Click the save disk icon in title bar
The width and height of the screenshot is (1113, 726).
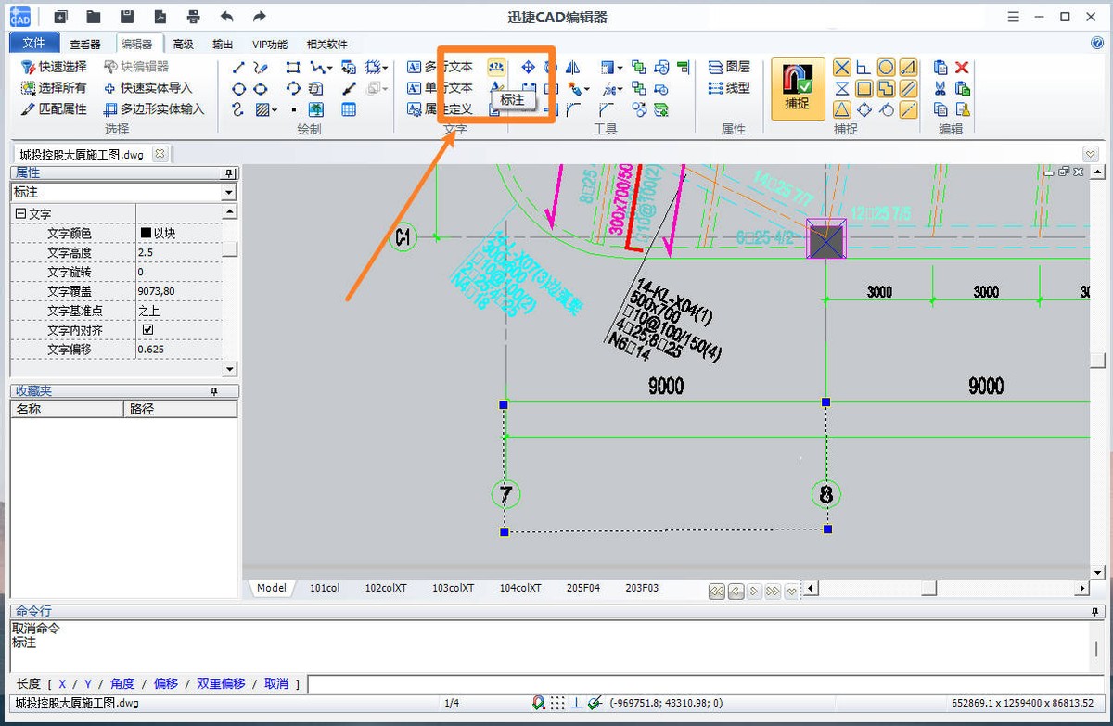(127, 17)
